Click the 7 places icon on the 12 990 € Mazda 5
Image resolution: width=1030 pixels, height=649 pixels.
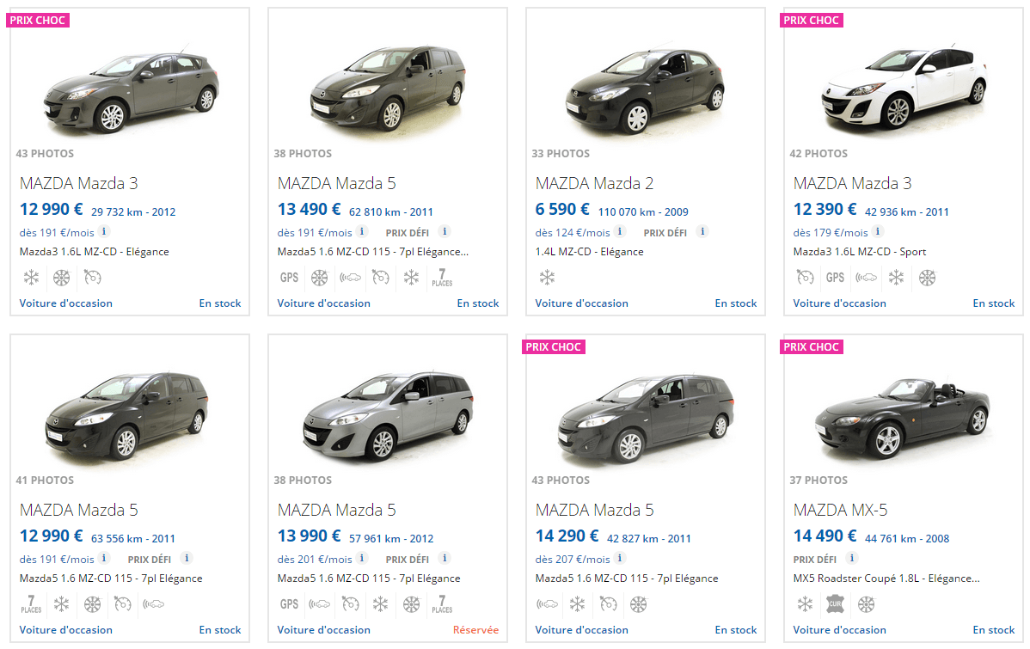[x=31, y=604]
